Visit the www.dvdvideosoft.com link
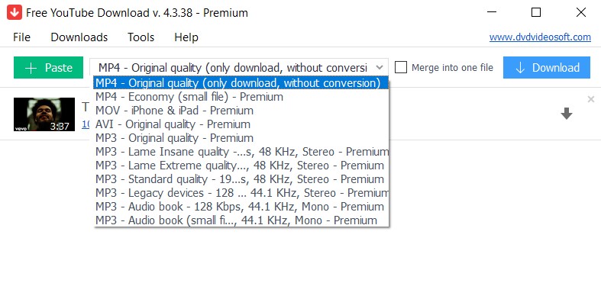Image resolution: width=601 pixels, height=283 pixels. tap(540, 37)
